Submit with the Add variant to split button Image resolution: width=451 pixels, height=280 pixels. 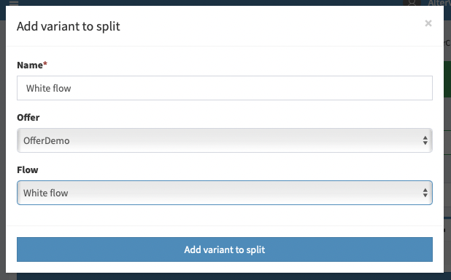coord(225,249)
